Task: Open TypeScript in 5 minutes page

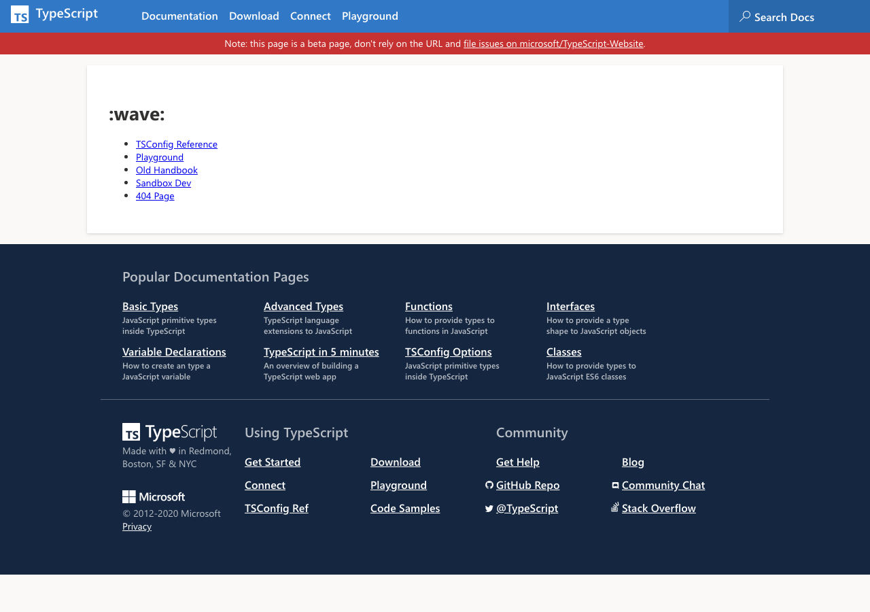Action: click(321, 352)
